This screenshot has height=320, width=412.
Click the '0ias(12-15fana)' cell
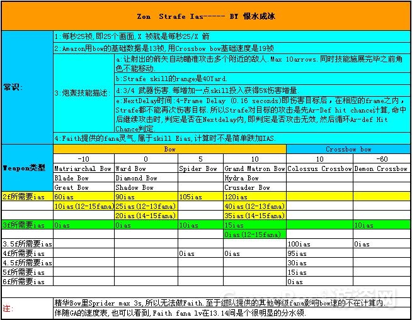pos(255,234)
